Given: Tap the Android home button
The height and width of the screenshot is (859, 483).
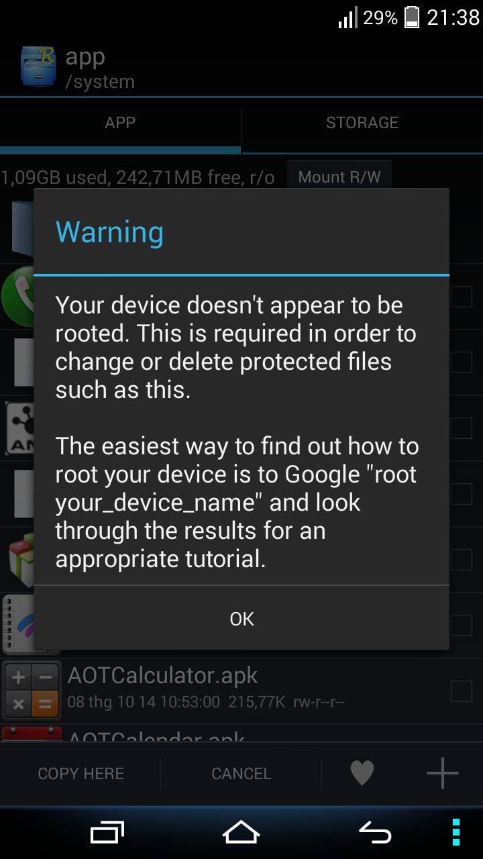Looking at the screenshot, I should coord(241,832).
